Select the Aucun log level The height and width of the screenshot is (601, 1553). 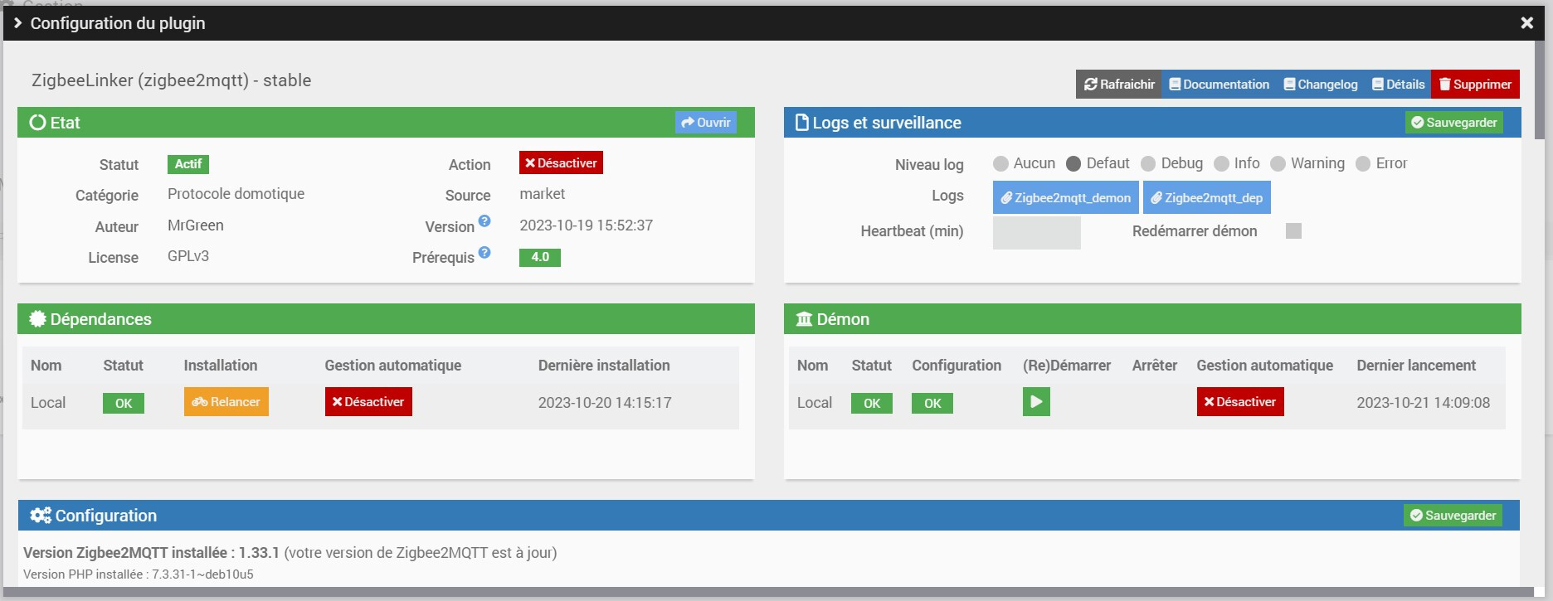pos(1000,164)
